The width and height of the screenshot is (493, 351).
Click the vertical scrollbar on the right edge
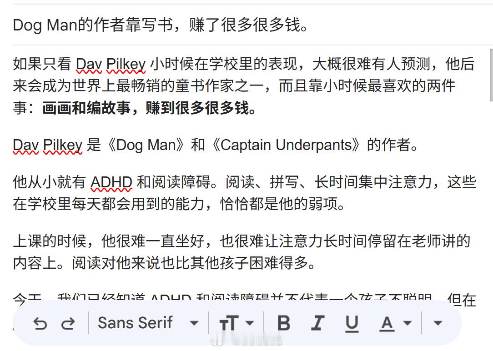[491, 75]
